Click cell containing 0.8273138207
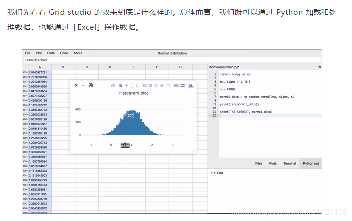352x221 pixels. 40,96
